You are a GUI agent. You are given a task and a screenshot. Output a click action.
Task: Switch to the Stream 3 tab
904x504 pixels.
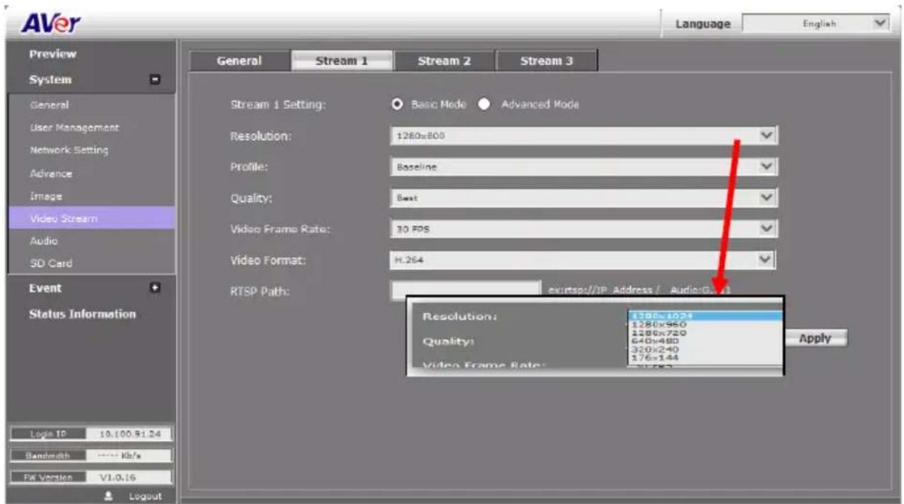tap(547, 61)
